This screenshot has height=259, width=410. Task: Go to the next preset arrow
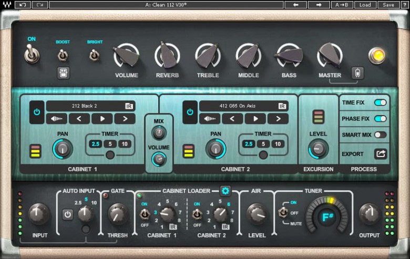tap(319, 5)
